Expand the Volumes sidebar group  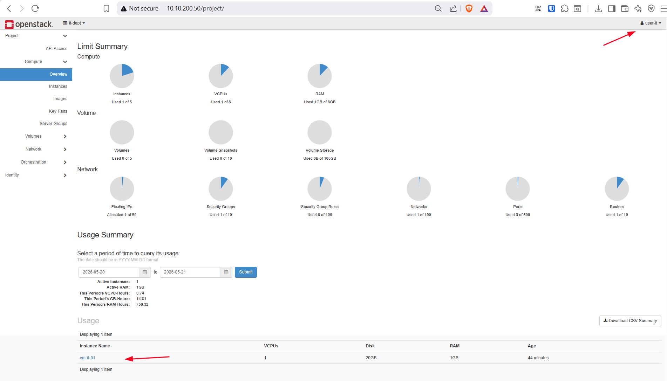click(x=36, y=136)
